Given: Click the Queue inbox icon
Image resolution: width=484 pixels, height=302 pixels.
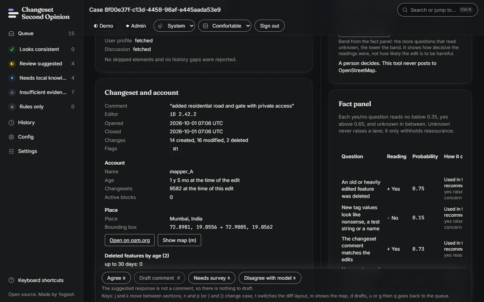Looking at the screenshot, I should (11, 34).
